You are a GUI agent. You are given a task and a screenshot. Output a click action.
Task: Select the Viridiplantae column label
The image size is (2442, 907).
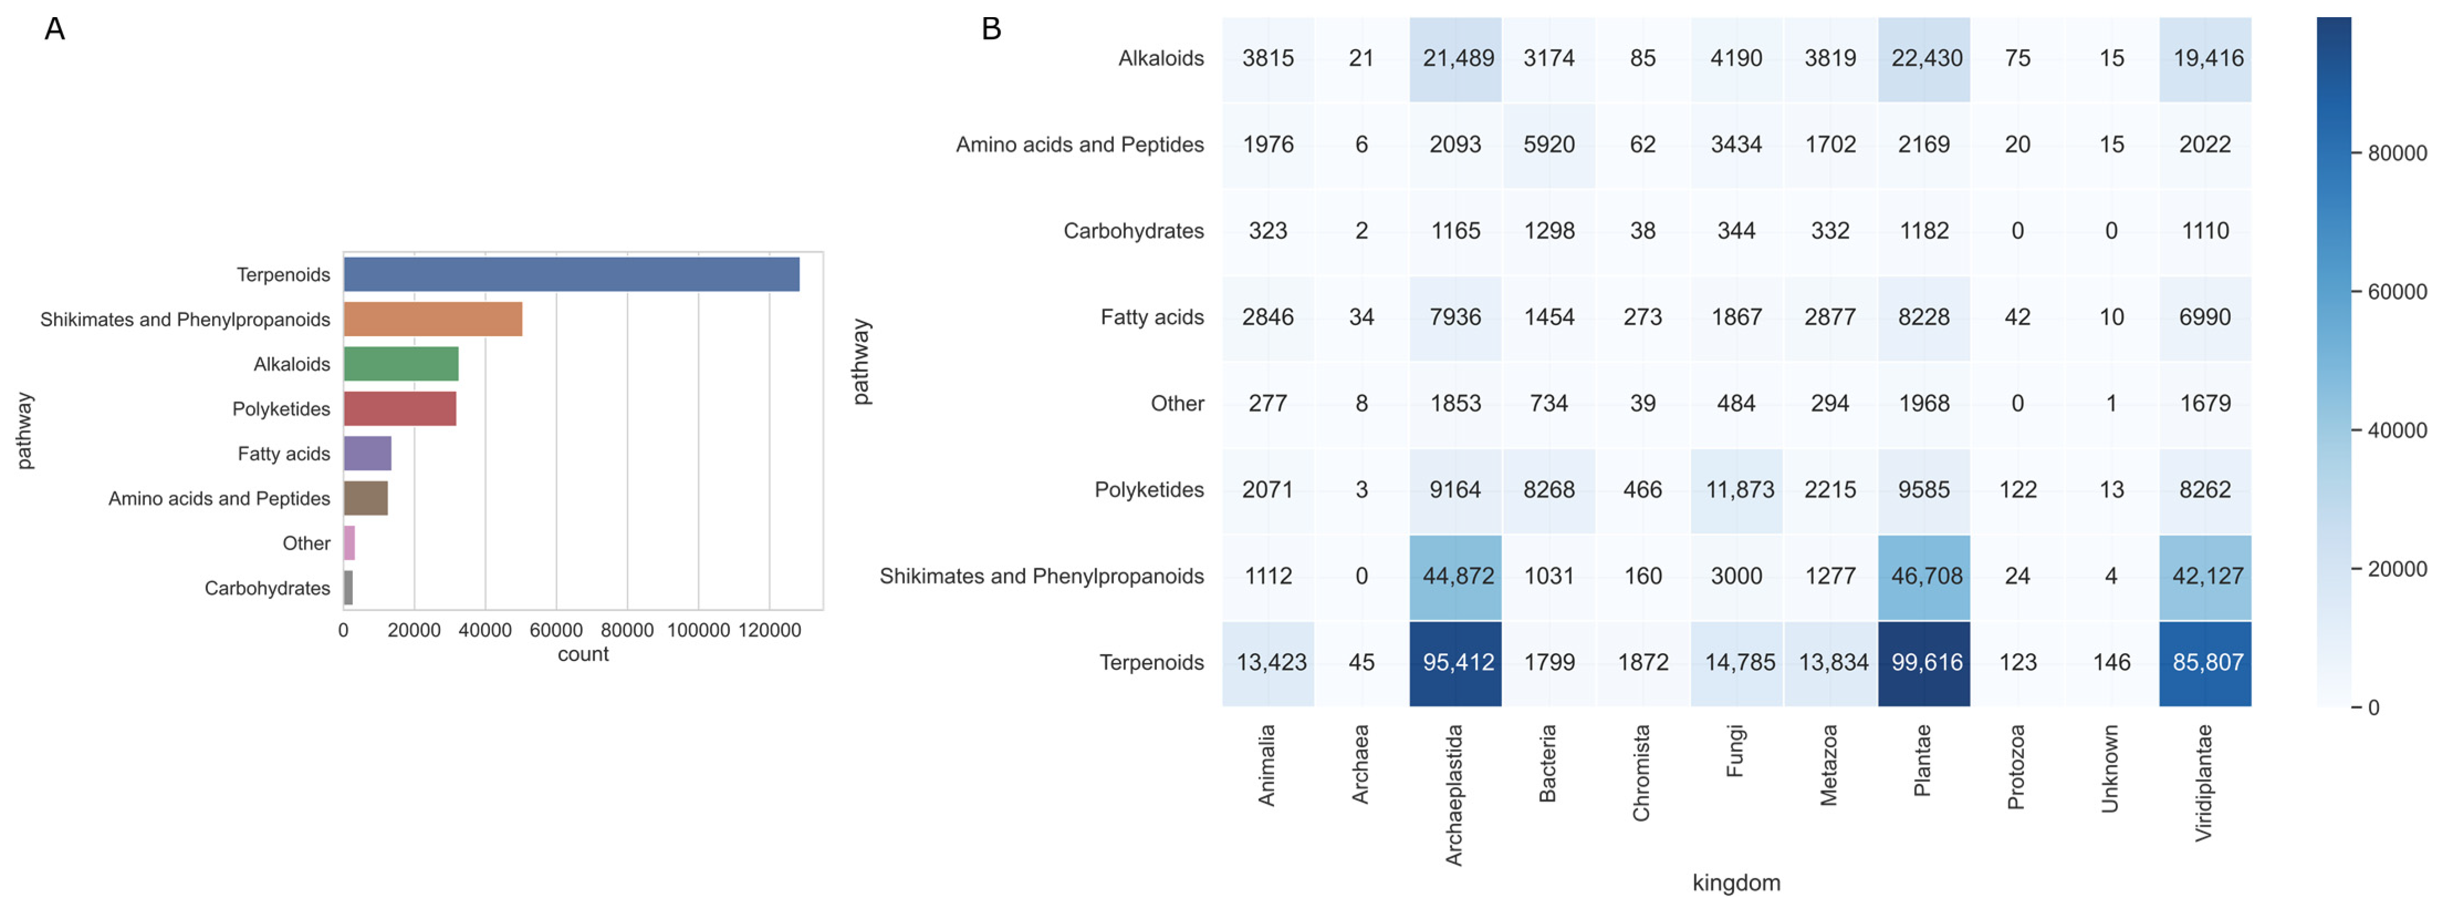2204,783
